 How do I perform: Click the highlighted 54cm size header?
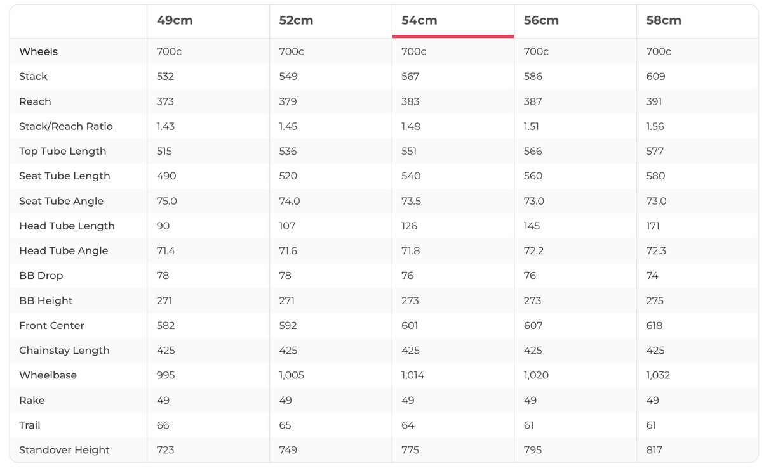(419, 20)
